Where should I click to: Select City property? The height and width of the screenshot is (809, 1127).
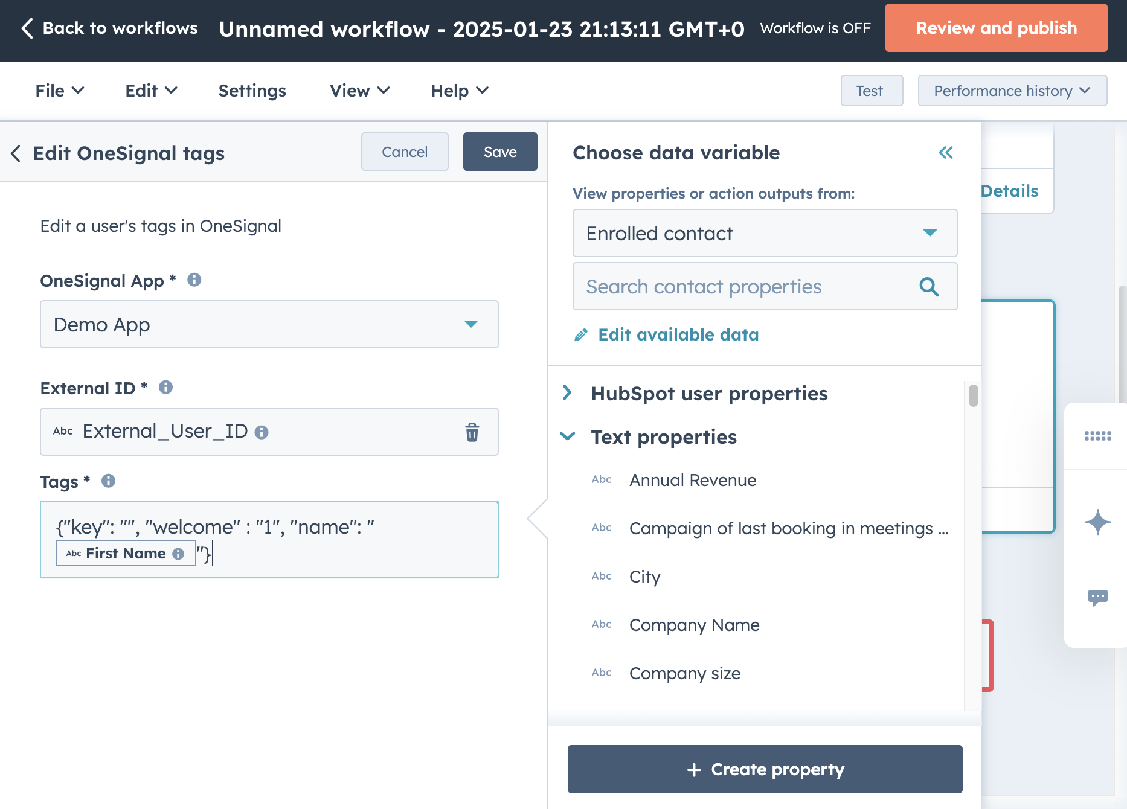(x=644, y=577)
